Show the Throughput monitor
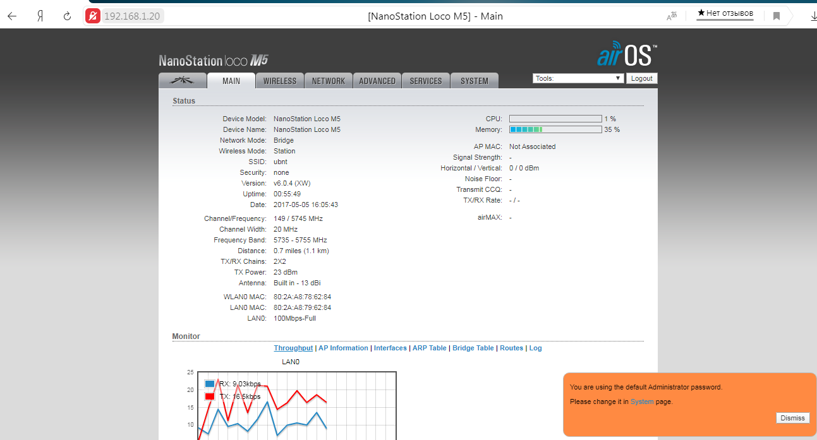Image resolution: width=817 pixels, height=440 pixels. [x=293, y=348]
